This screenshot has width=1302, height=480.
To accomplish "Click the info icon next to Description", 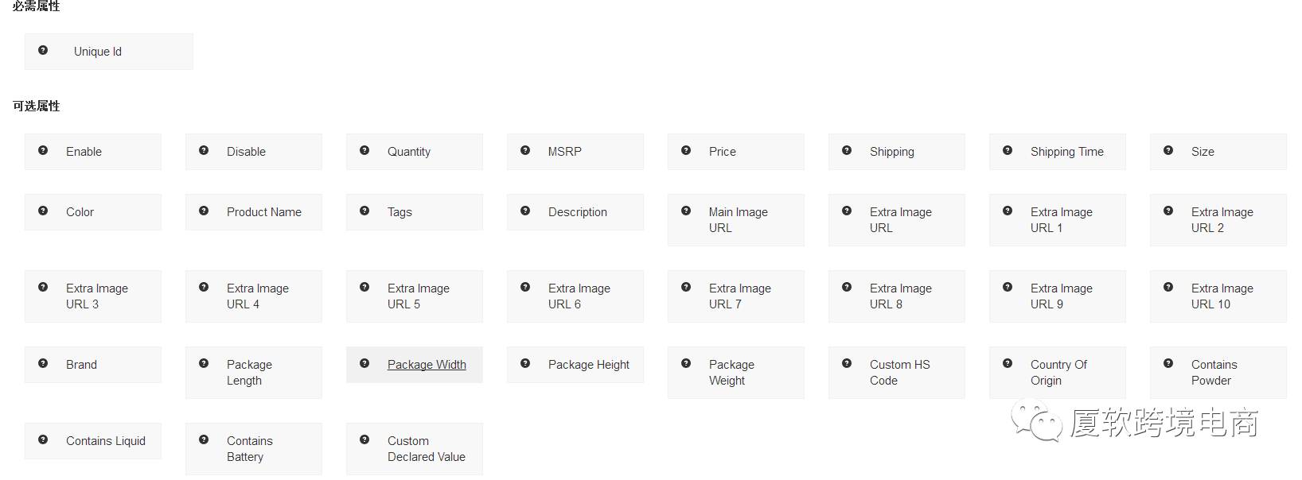I will point(525,211).
